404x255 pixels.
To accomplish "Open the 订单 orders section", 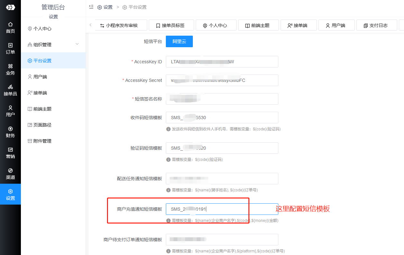I will coord(10,48).
